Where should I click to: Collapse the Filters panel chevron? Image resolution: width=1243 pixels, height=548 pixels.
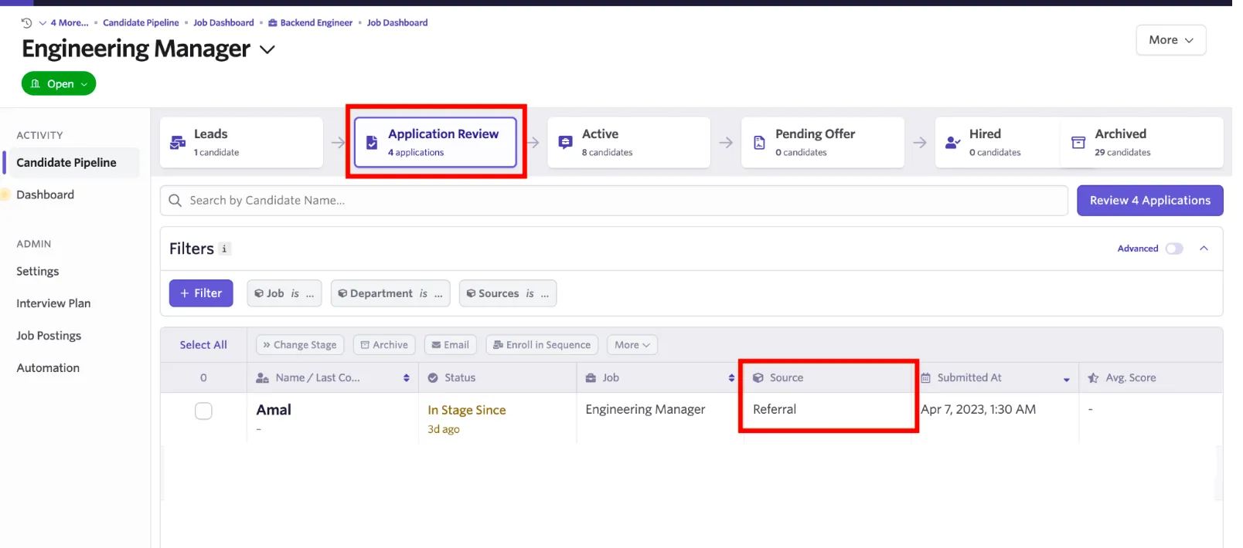[x=1204, y=249]
